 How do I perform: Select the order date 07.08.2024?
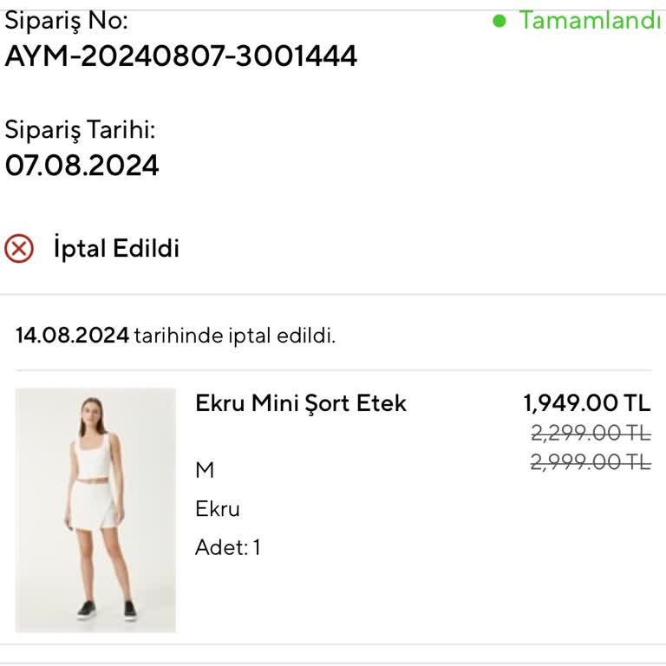point(82,165)
